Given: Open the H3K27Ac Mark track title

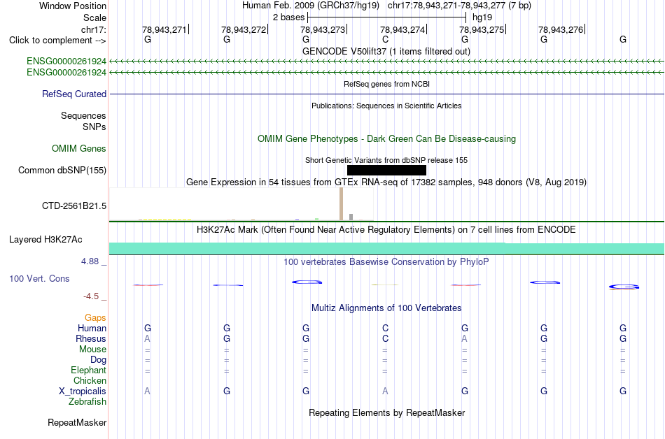Looking at the screenshot, I should point(386,229).
